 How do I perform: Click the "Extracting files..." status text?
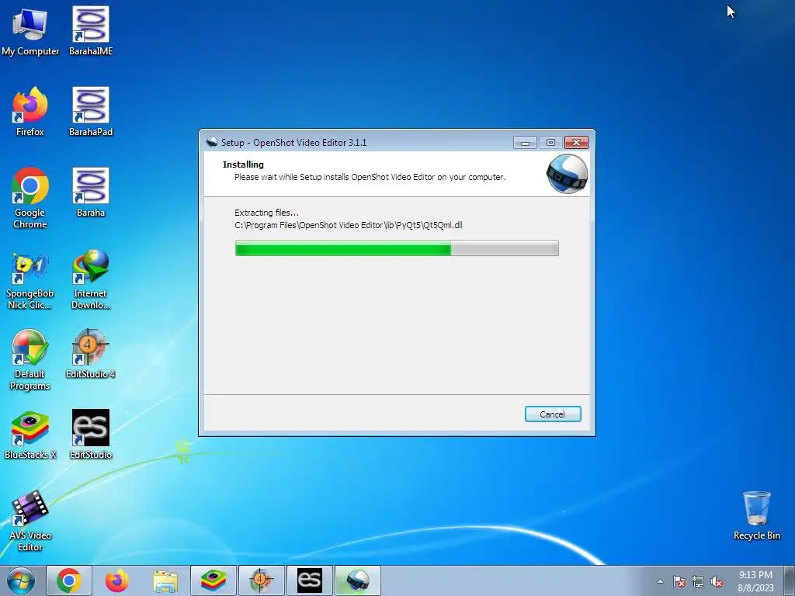pyautogui.click(x=266, y=213)
